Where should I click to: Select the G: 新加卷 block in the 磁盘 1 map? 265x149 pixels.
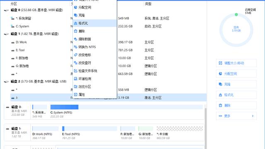tap(146, 133)
